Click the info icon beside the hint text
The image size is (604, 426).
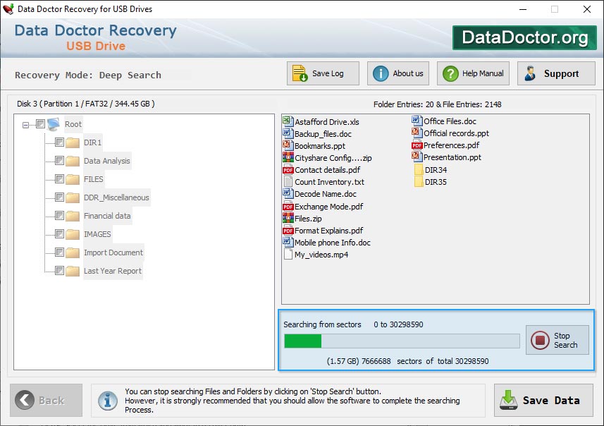point(107,401)
